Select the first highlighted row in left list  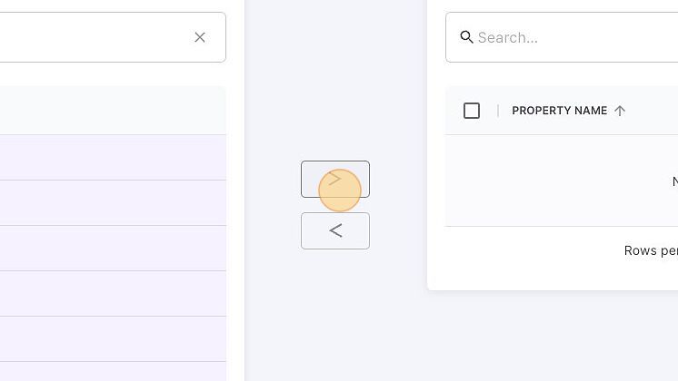(x=113, y=158)
